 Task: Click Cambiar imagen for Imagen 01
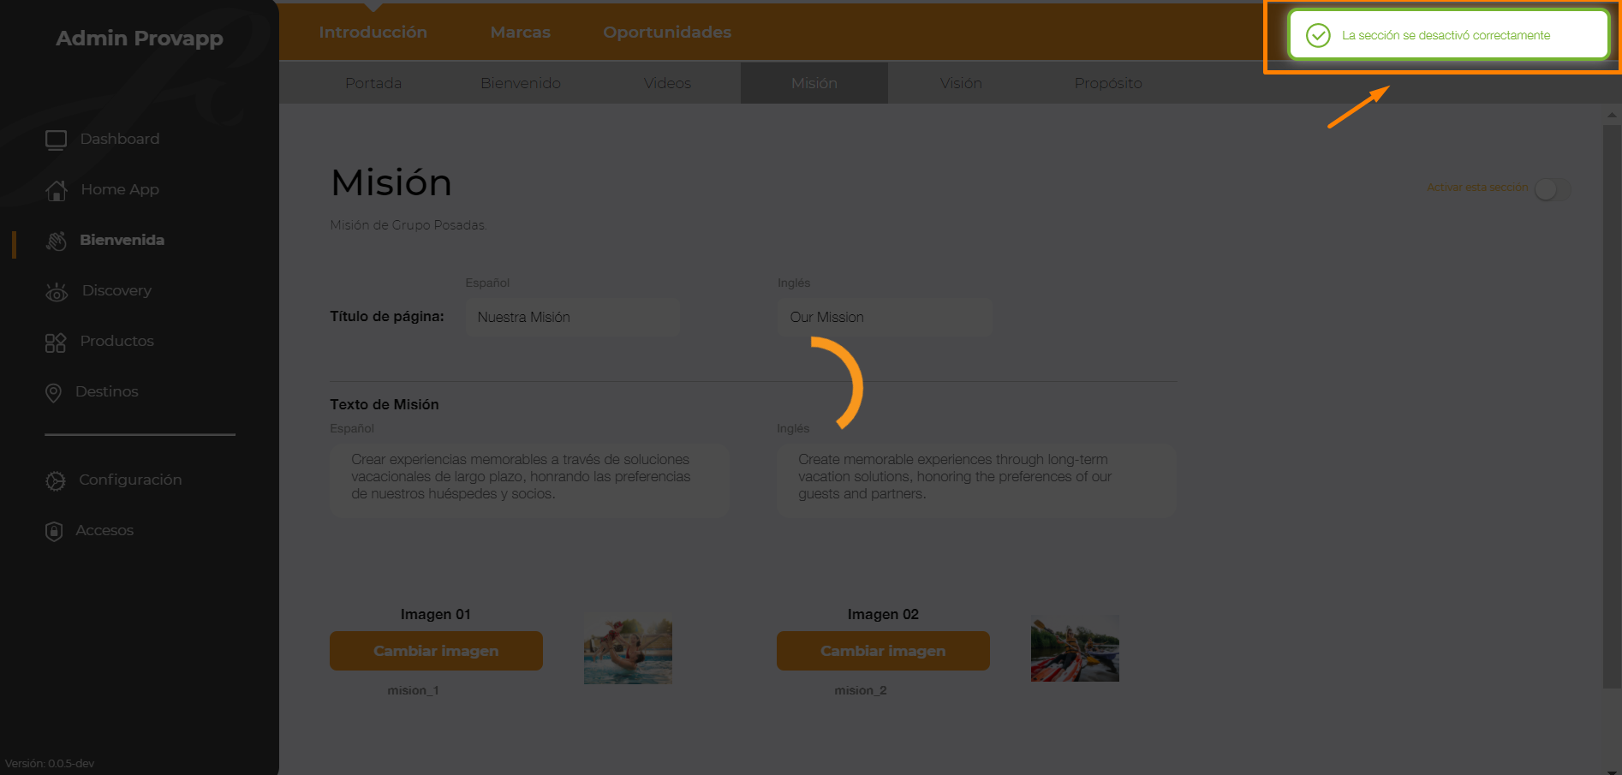point(436,651)
